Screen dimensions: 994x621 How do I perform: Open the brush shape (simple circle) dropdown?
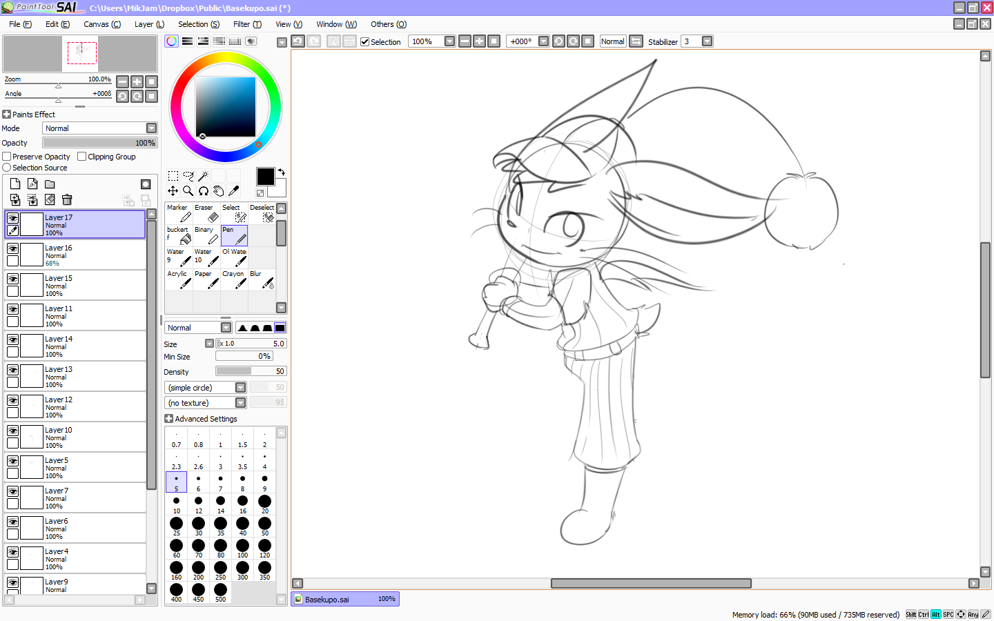[240, 388]
